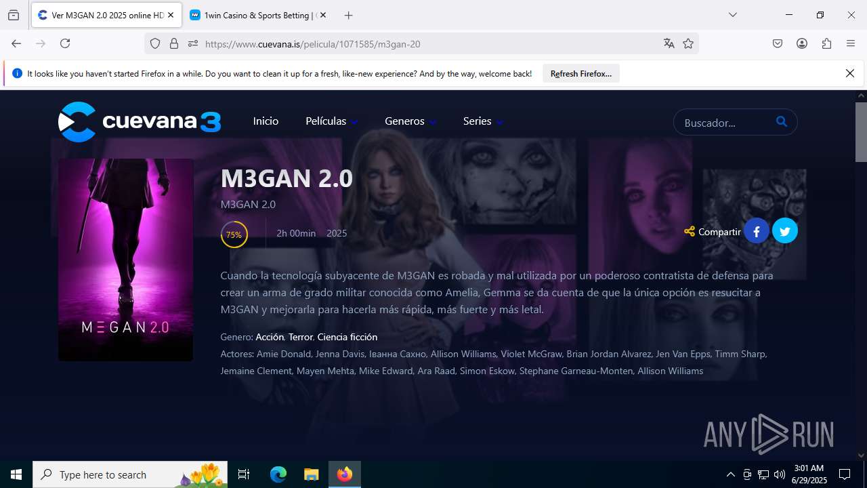The image size is (867, 488).
Task: Select the actor name Violet McGraw
Action: pos(531,354)
